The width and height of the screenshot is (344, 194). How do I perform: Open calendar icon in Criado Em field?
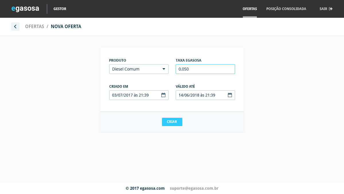(163, 95)
